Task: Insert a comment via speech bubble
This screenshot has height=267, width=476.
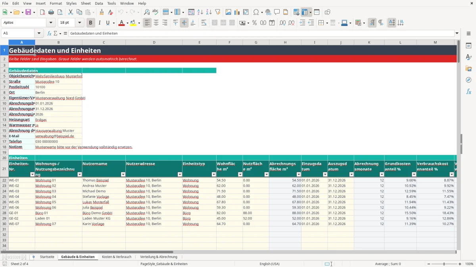Action: [277, 12]
